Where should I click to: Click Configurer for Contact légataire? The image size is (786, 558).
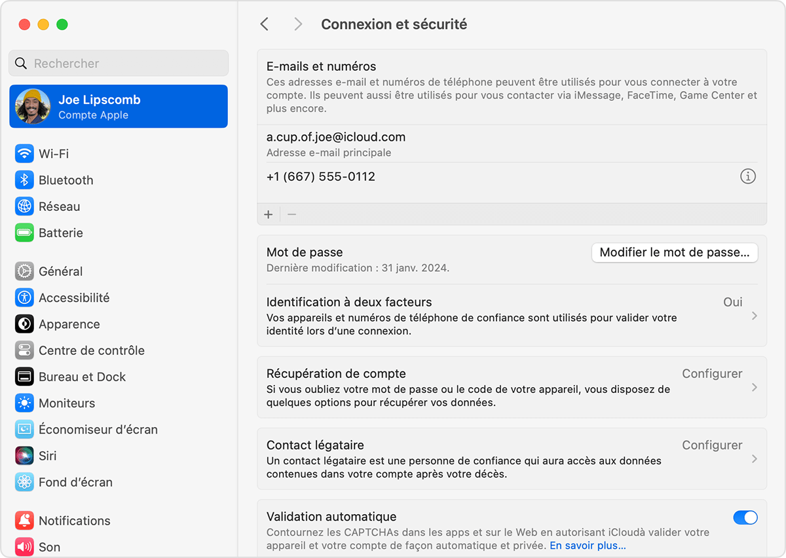pyautogui.click(x=712, y=445)
